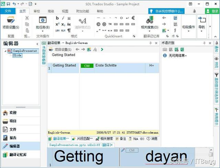The height and width of the screenshot is (168, 220).
Task: Expand the QuickInsert group dialog launcher
Action: pos(134,36)
